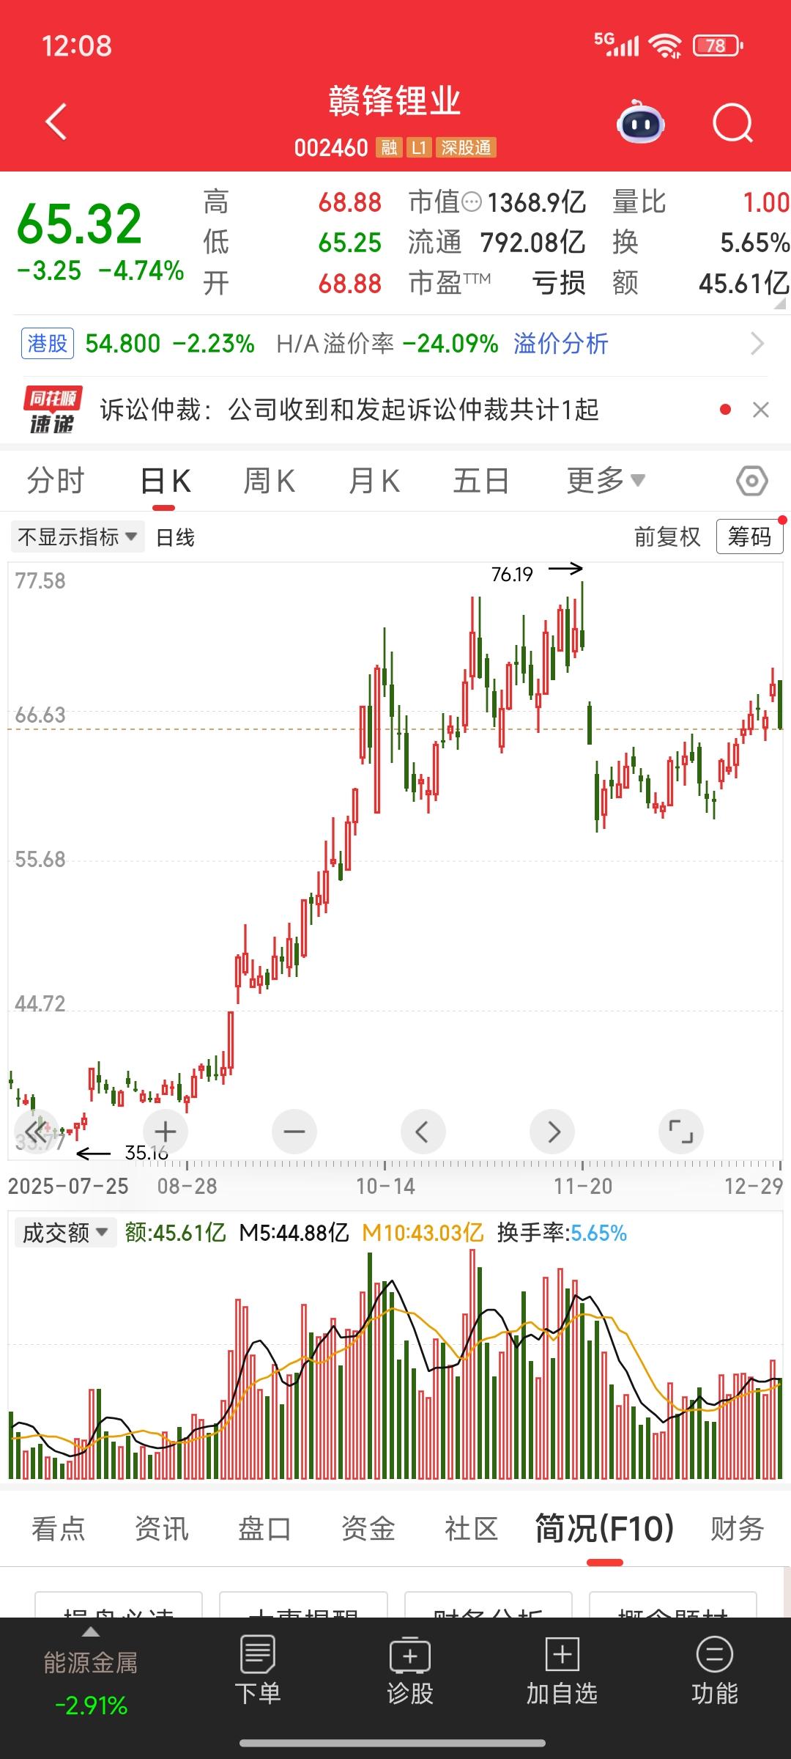Screen dimensions: 791x1759
Task: Move chart left with arrow icon
Action: (423, 1132)
